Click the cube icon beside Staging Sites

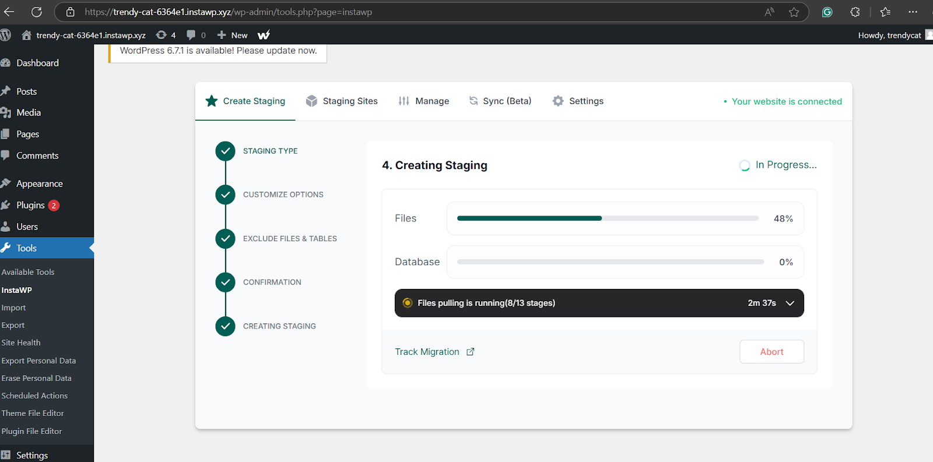(312, 101)
